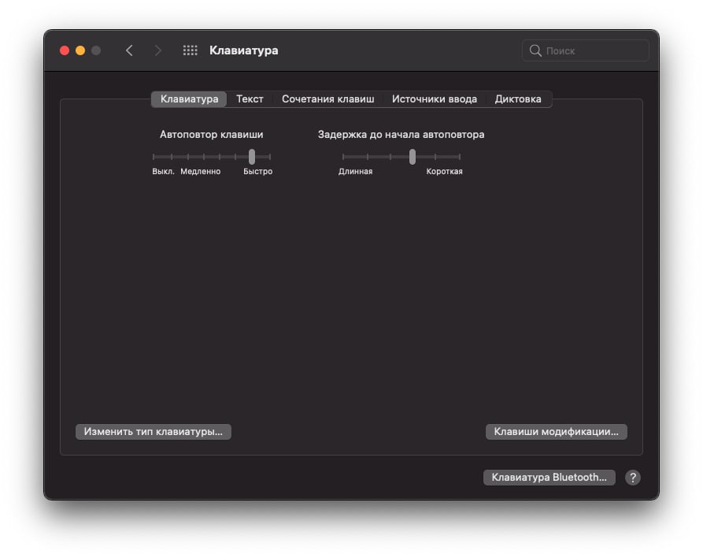
Task: Click the Быстро label under the key repeat slider
Action: [x=257, y=172]
